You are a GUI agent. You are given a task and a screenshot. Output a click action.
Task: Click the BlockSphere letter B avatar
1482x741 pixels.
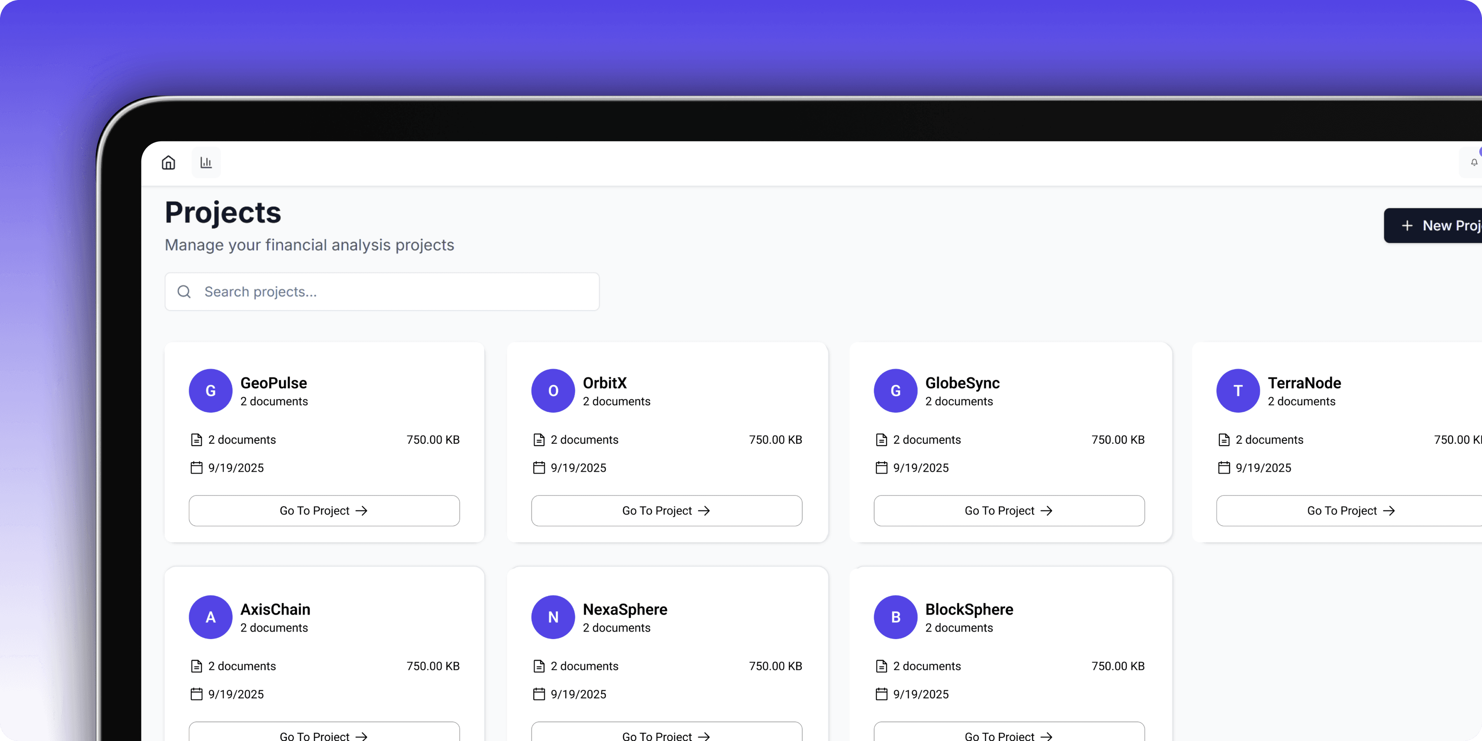pos(895,617)
